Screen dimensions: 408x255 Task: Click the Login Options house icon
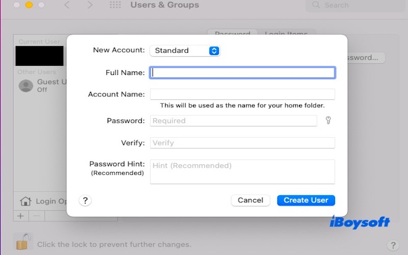25,201
